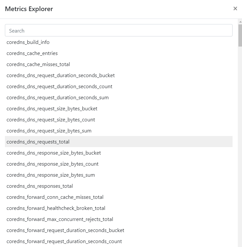
Task: Click the vertical scrollbar thumb
Action: [x=240, y=35]
